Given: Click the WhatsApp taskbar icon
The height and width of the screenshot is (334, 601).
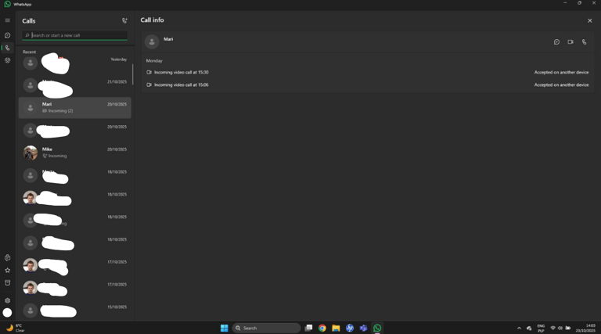Looking at the screenshot, I should 377,328.
